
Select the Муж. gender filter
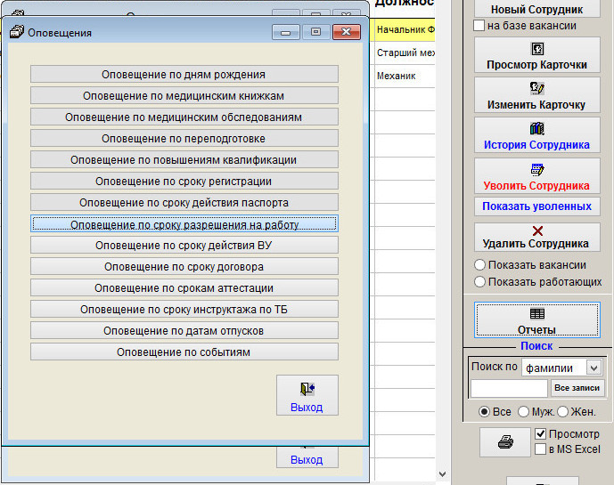coord(523,412)
